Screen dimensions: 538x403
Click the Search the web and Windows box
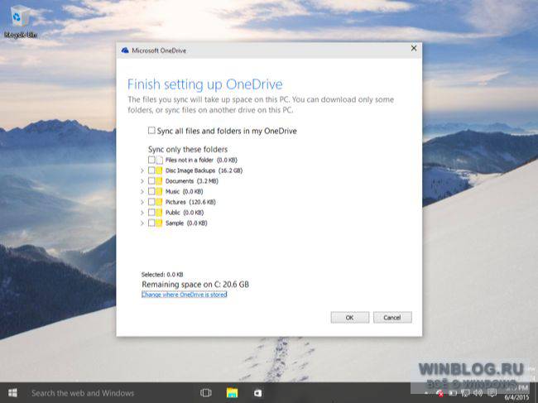click(x=83, y=393)
